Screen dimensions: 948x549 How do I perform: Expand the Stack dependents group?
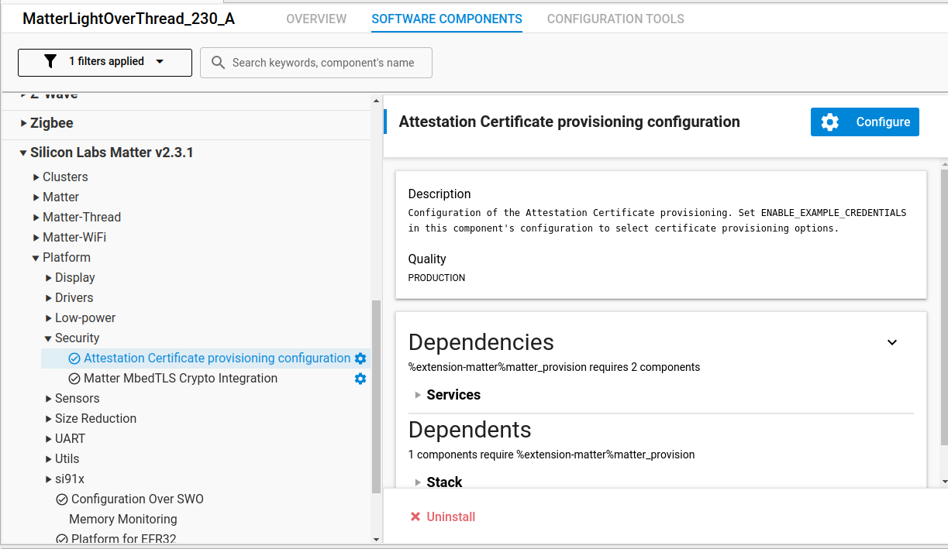coord(419,482)
